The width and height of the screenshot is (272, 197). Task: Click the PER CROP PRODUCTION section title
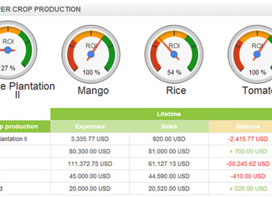pyautogui.click(x=40, y=9)
